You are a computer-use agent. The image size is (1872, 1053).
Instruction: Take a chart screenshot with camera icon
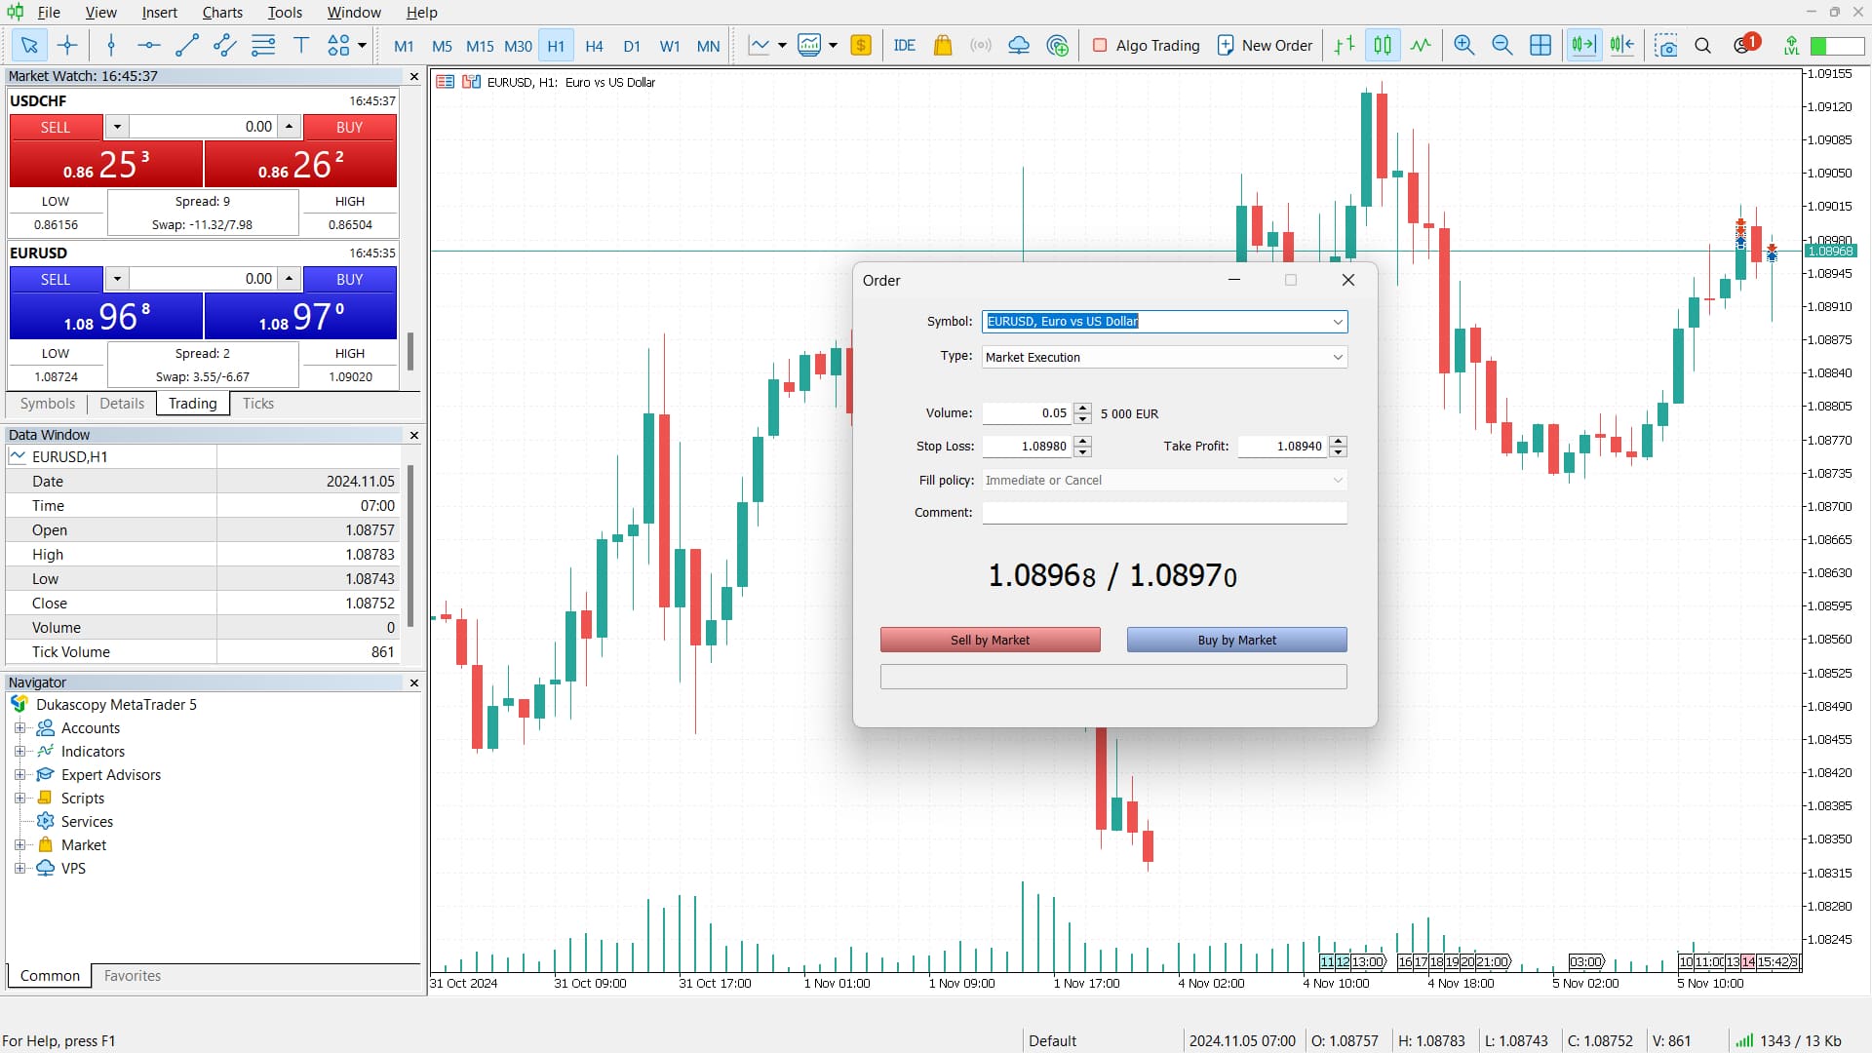tap(1666, 45)
